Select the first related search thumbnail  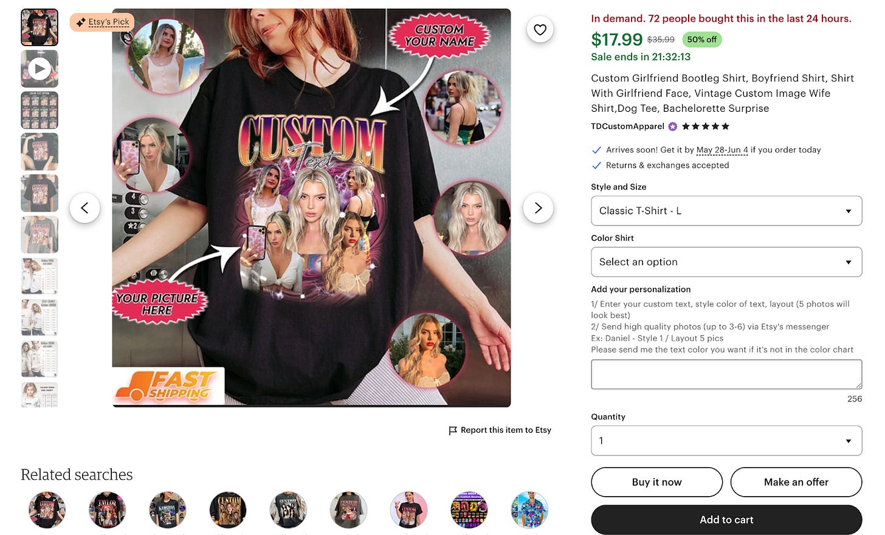[47, 509]
